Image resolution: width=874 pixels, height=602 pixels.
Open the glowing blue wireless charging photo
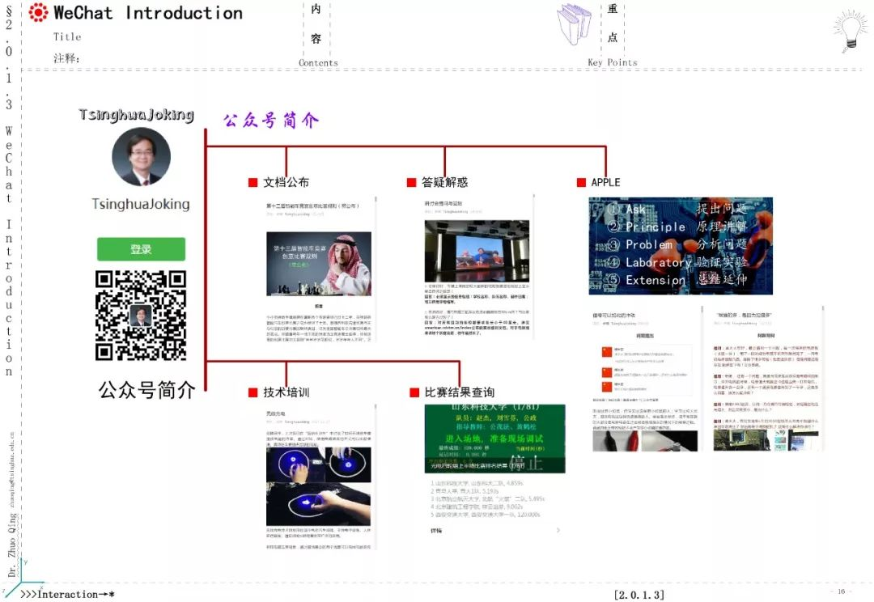318,485
